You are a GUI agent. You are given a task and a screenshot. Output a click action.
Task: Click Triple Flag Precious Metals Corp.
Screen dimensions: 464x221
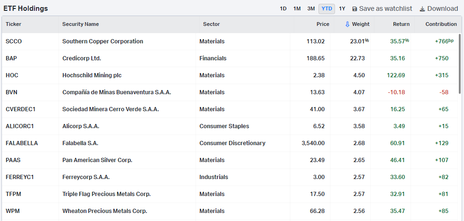pos(106,194)
